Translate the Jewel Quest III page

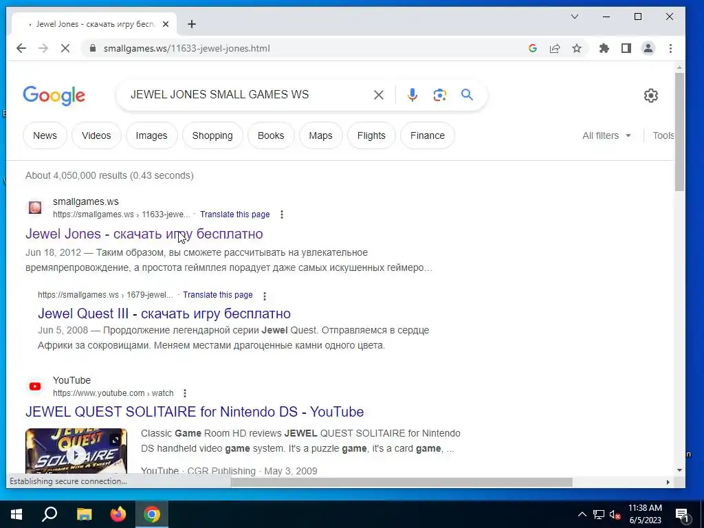218,295
